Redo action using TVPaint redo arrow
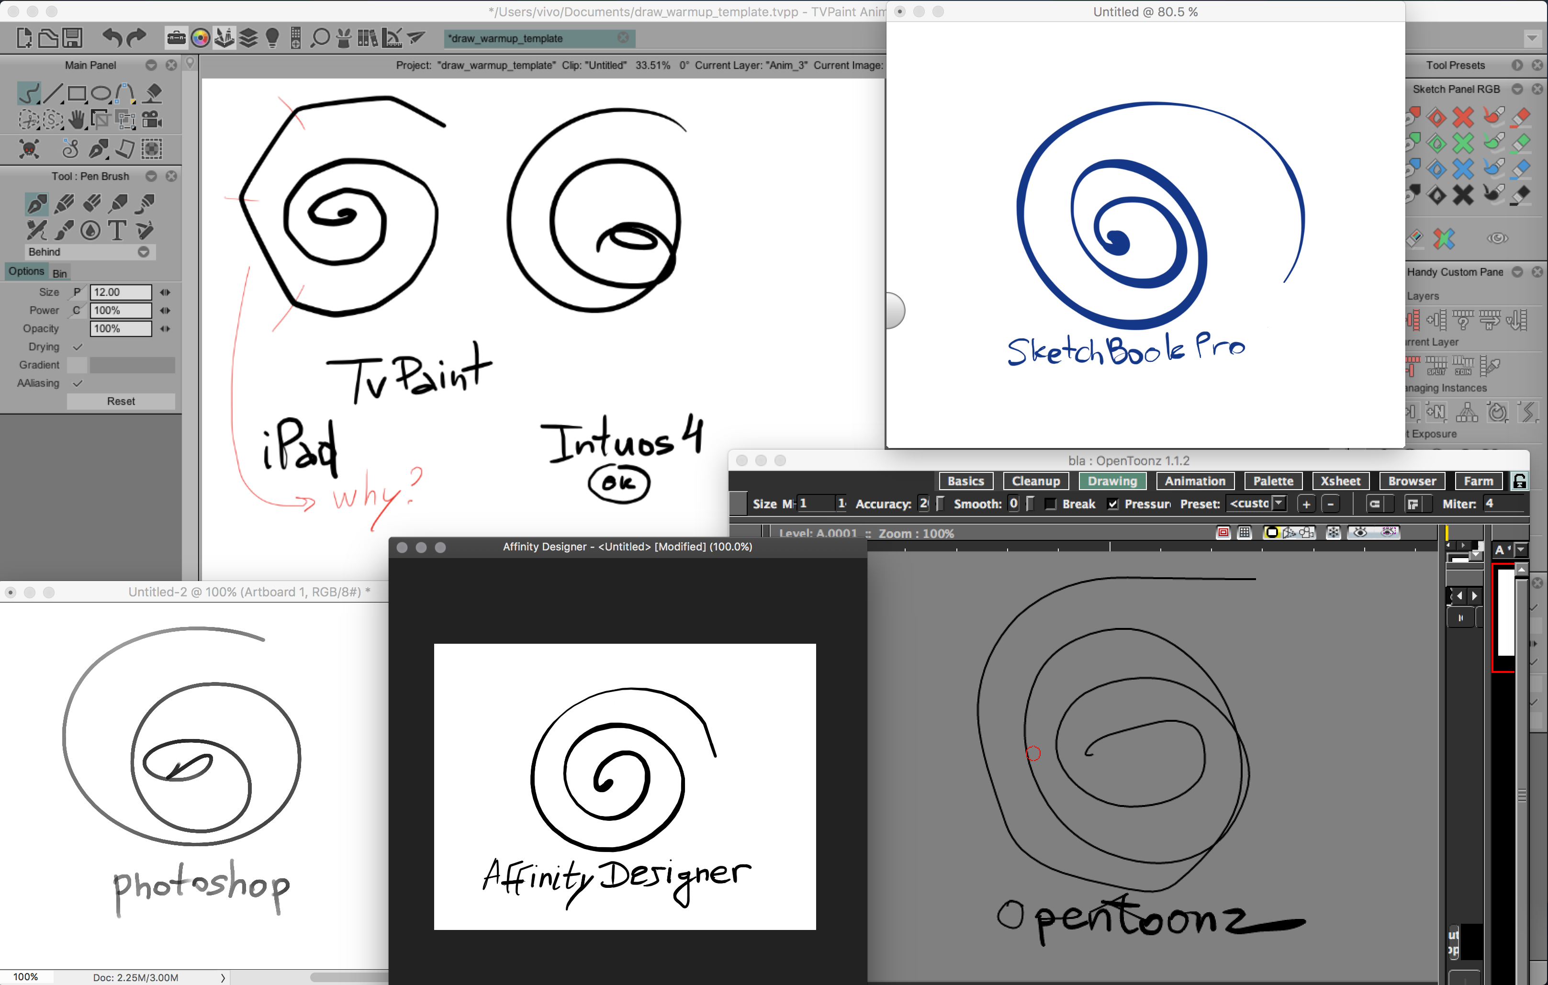 136,38
